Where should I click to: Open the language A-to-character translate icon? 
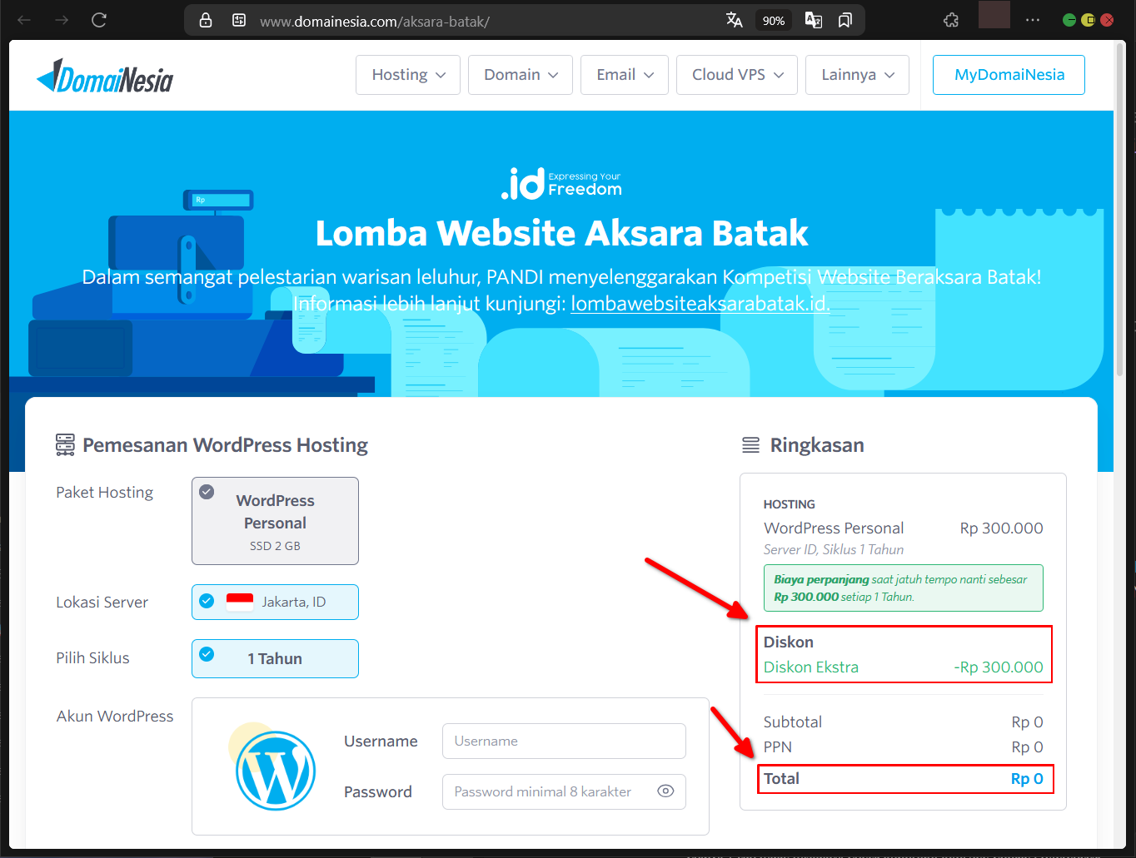(x=814, y=20)
